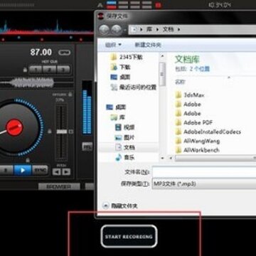256x256 pixels.
Task: Nudge pitch down with left arrow button
Action: pyautogui.click(x=56, y=171)
